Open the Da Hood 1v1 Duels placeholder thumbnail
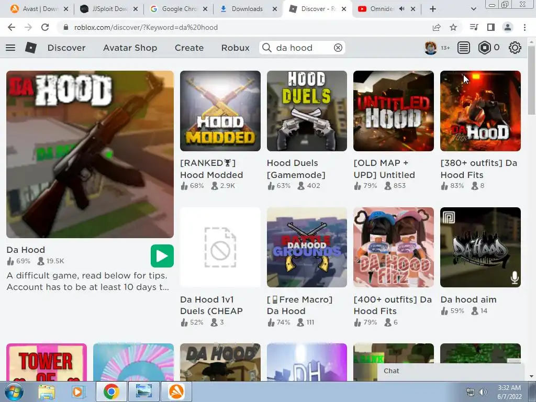 (x=220, y=247)
